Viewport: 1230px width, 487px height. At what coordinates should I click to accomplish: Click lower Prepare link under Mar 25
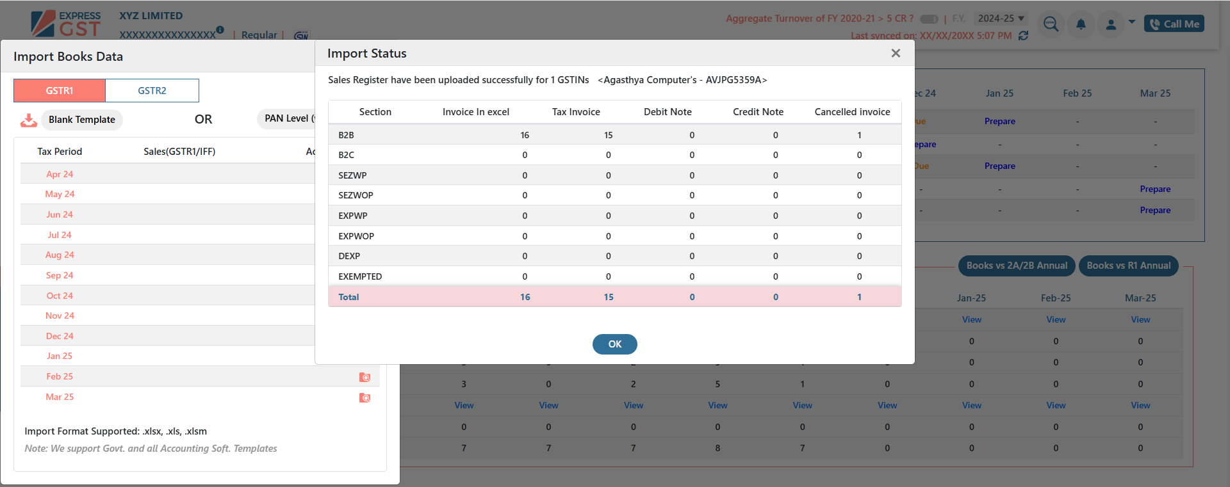tap(1155, 210)
